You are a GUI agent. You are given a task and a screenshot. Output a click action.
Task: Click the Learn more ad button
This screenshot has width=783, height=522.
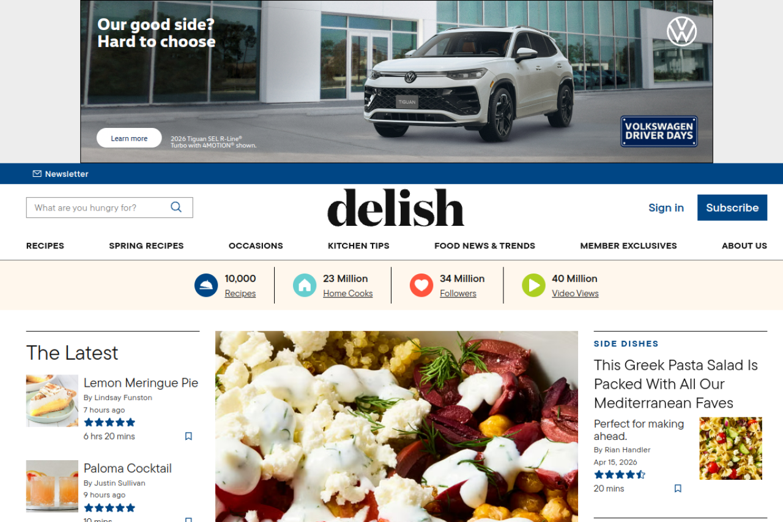click(x=129, y=138)
